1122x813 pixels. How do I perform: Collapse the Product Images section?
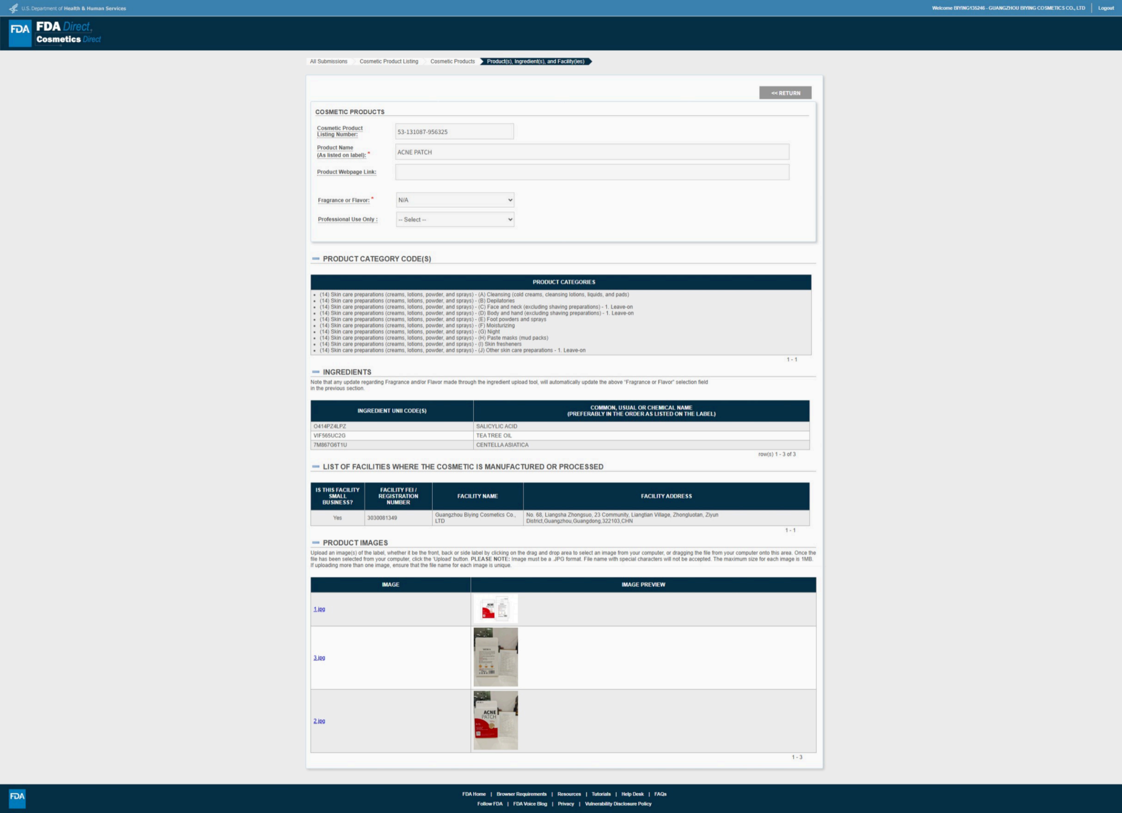click(x=316, y=543)
